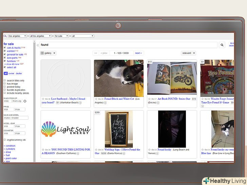Screen dimensions: 247x185
Task: Favorite star for Art Book FOUND listing
Action: tap(149, 99)
